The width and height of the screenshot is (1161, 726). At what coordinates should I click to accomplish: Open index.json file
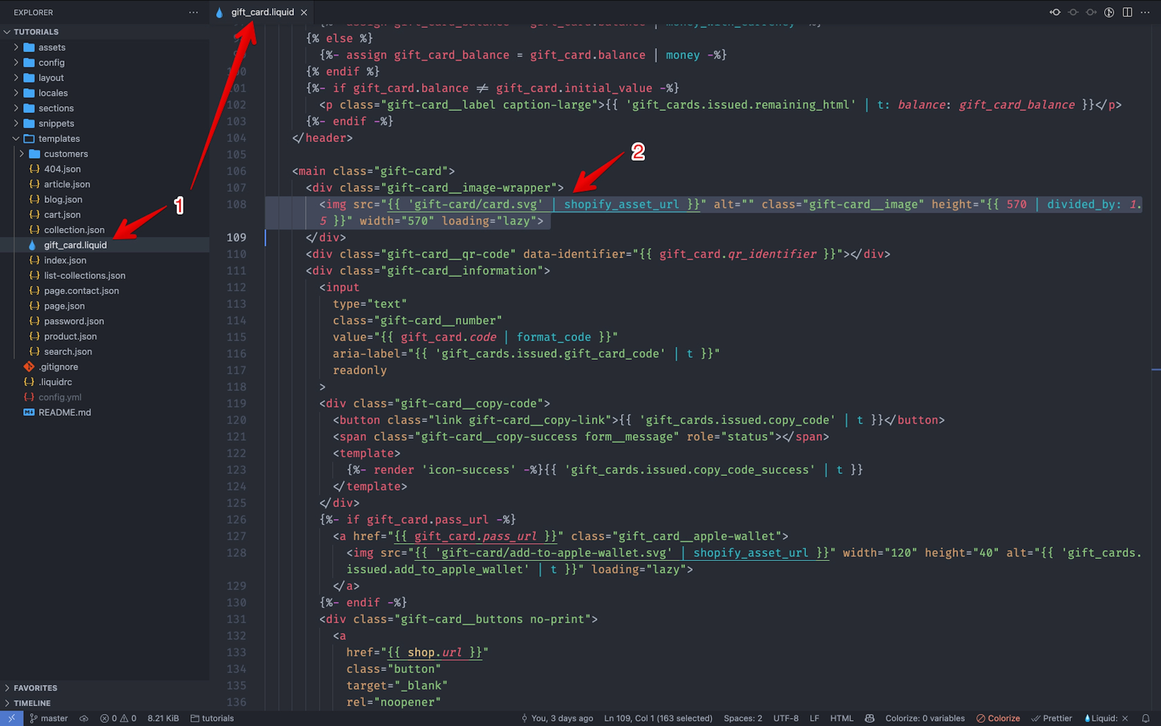(x=104, y=260)
